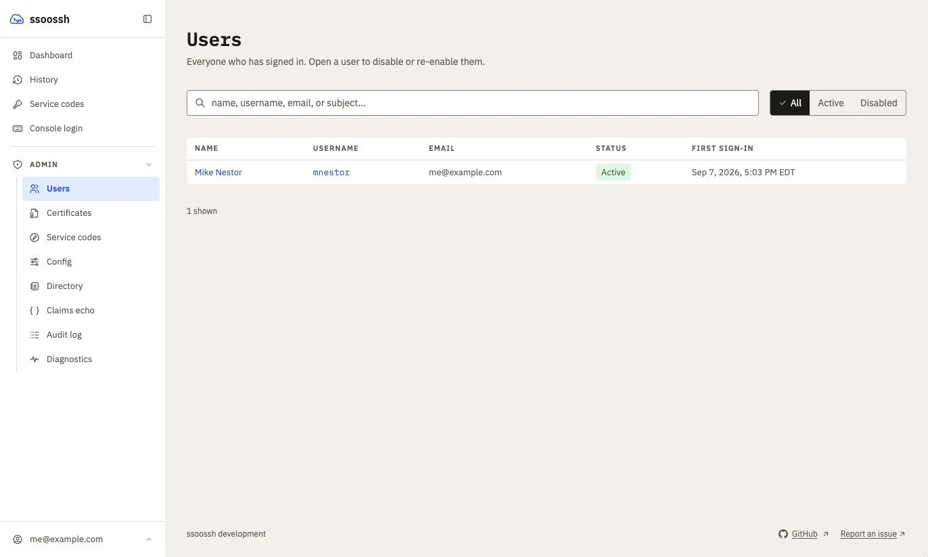Click the Sep 7, 2026 sign-in date
The height and width of the screenshot is (557, 928).
click(743, 173)
